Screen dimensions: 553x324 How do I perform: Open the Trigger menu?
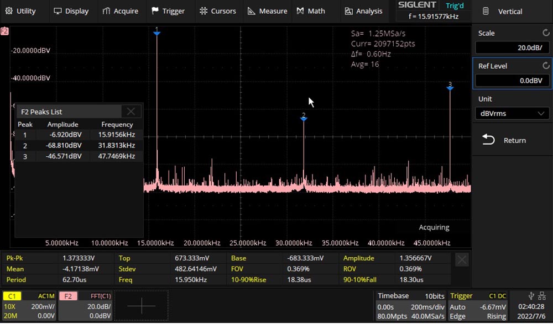coord(168,11)
